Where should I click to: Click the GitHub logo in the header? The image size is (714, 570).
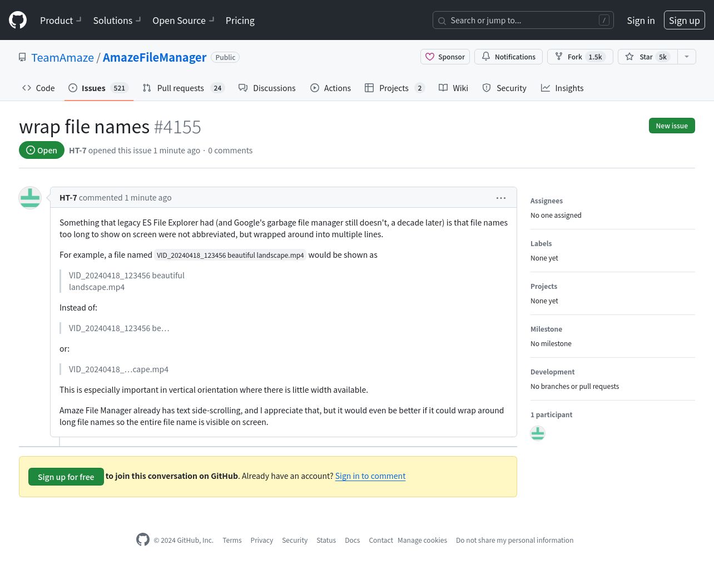[18, 20]
